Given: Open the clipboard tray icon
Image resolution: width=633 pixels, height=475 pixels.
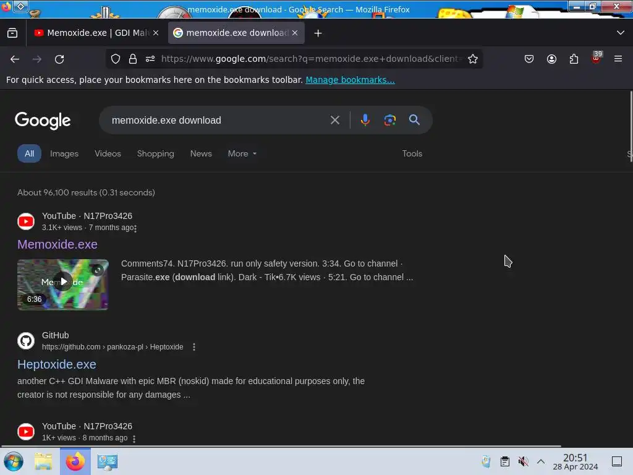Looking at the screenshot, I should (504, 461).
